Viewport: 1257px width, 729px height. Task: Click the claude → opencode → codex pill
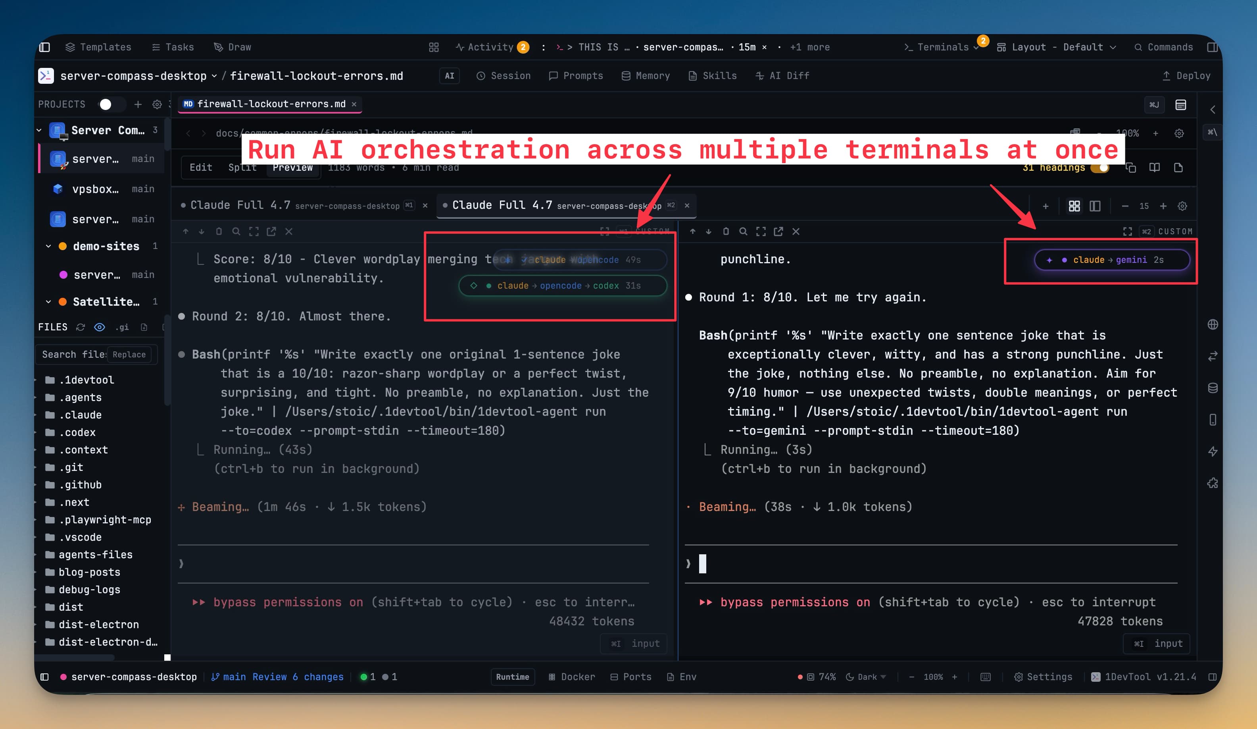(563, 285)
